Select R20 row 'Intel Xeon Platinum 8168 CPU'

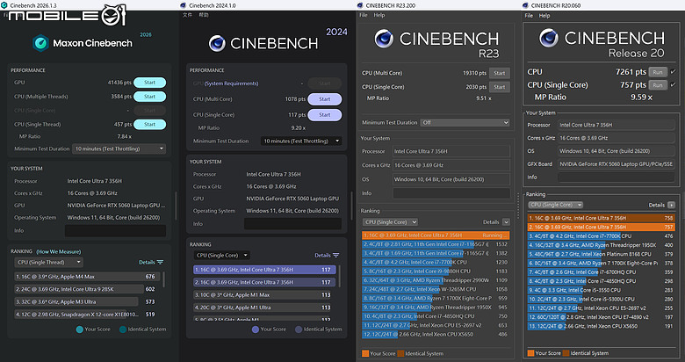point(601,254)
